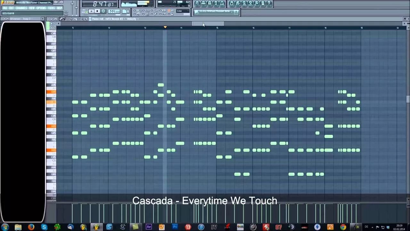Toggle the orange-lit recording option light
410x231 pixels.
(x=169, y=11)
